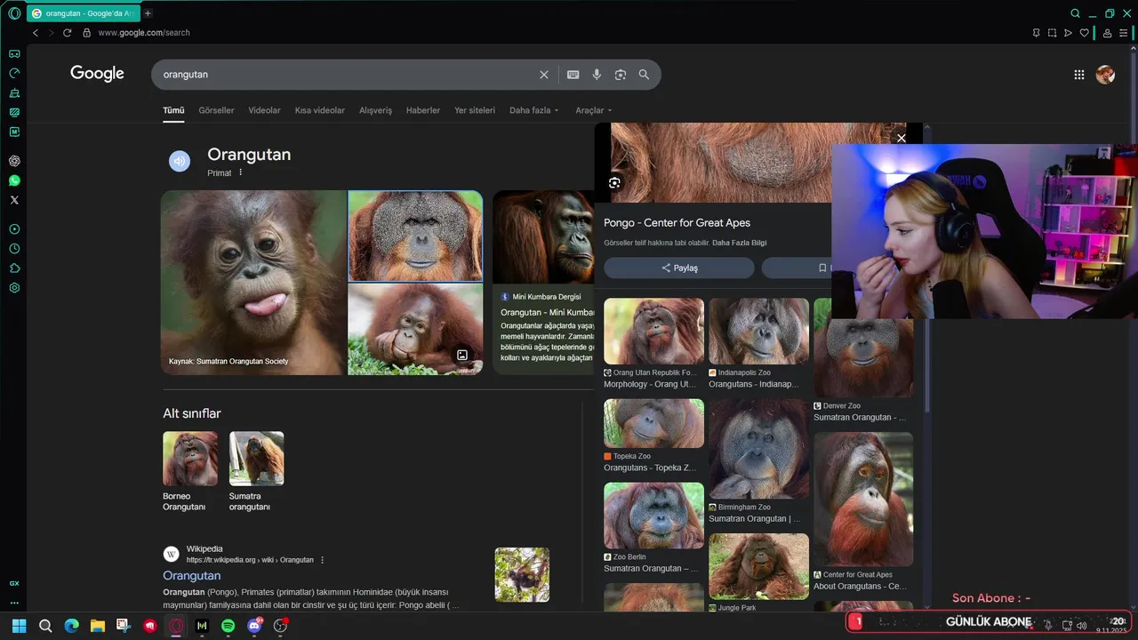Switch to the Videolar tab
Image resolution: width=1138 pixels, height=640 pixels.
[264, 110]
